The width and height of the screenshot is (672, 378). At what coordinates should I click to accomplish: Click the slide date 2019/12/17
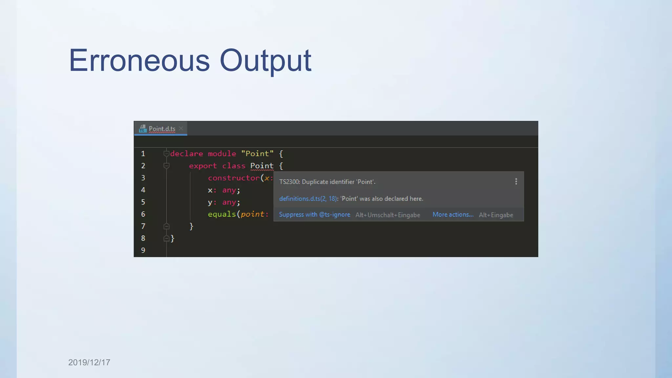[x=89, y=362]
